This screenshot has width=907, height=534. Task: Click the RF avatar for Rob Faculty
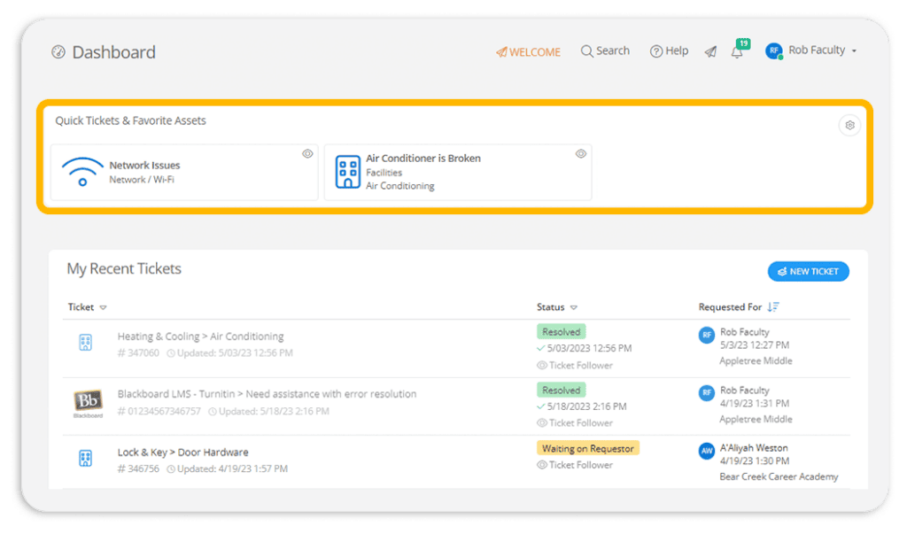[774, 50]
